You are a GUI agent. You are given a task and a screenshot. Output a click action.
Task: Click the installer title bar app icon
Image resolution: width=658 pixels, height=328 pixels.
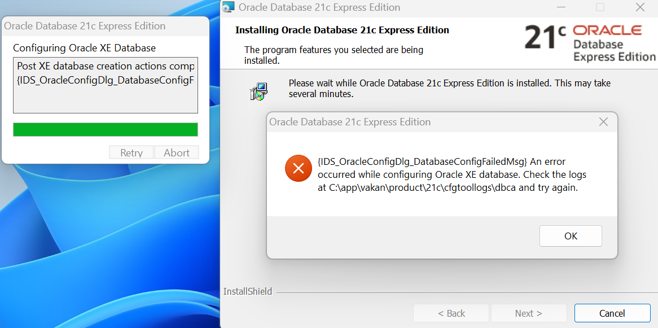229,7
